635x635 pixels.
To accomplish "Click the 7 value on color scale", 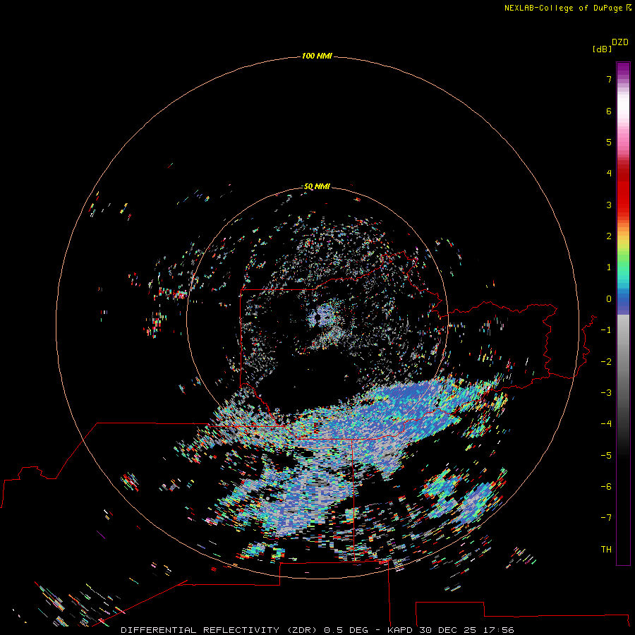I will point(609,79).
